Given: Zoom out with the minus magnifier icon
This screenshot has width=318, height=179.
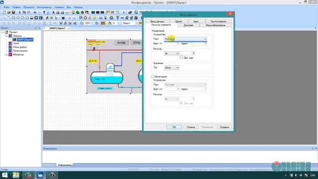Looking at the screenshot, I should coord(81,23).
